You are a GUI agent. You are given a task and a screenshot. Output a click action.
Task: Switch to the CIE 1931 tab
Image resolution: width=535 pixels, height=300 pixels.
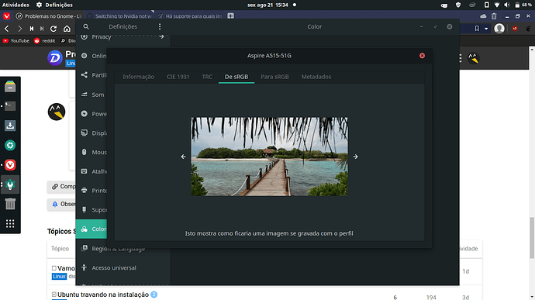coord(178,77)
